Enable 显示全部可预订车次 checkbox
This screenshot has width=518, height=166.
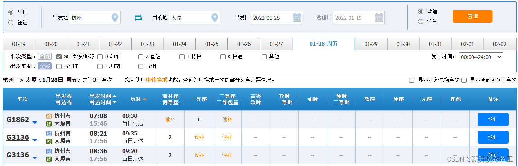coord(464,80)
